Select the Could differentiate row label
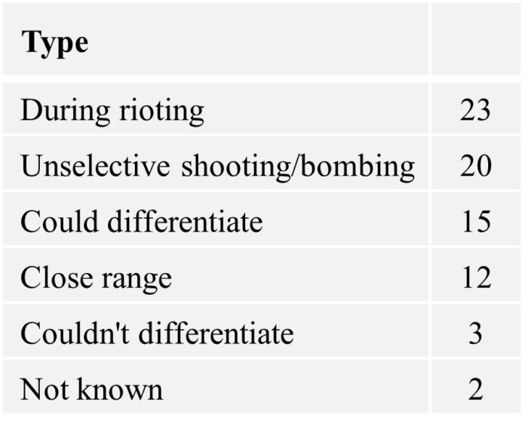The image size is (528, 426). click(x=142, y=222)
